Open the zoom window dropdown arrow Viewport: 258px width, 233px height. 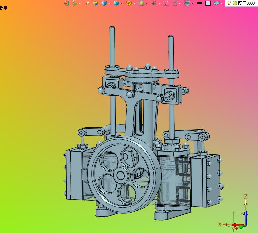pos(147,3)
